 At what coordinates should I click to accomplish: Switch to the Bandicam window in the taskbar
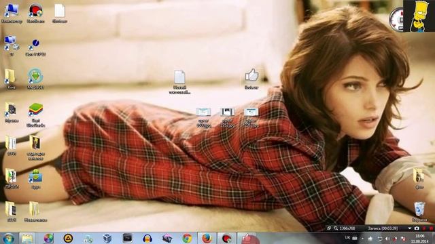pos(226,238)
